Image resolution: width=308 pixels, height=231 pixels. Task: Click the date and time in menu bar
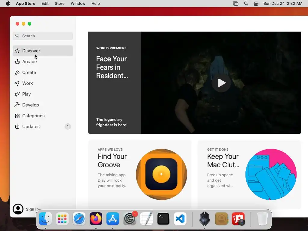[x=283, y=4]
